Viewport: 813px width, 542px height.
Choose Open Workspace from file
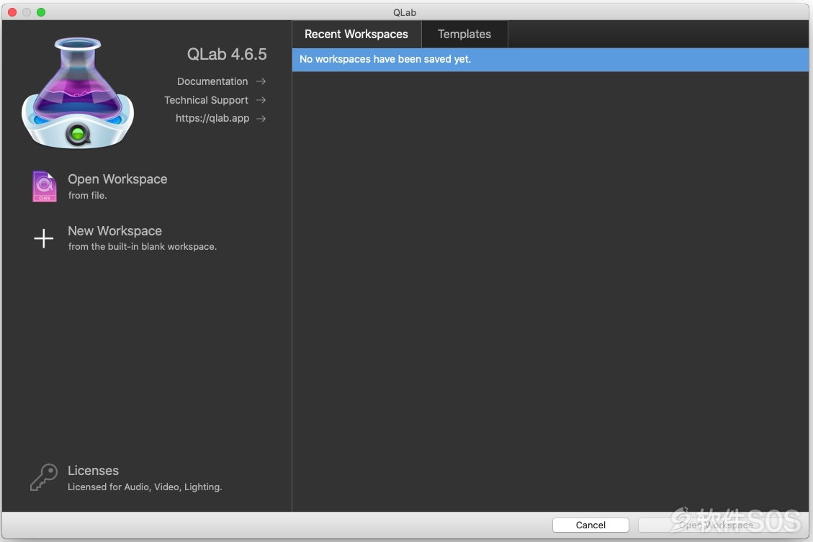[x=117, y=179]
